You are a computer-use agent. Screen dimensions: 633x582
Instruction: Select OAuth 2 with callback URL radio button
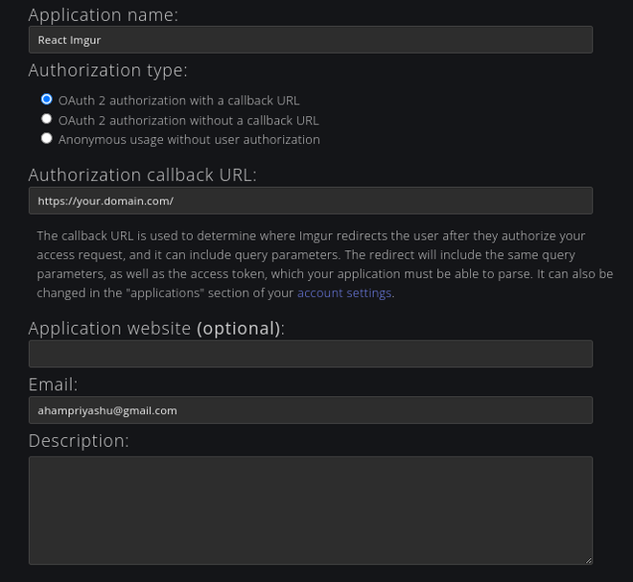(46, 100)
